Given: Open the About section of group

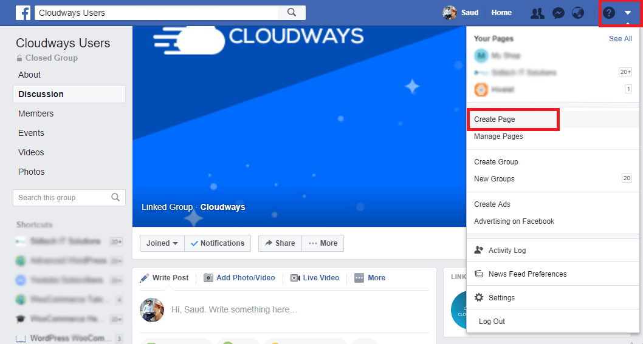Looking at the screenshot, I should (30, 75).
